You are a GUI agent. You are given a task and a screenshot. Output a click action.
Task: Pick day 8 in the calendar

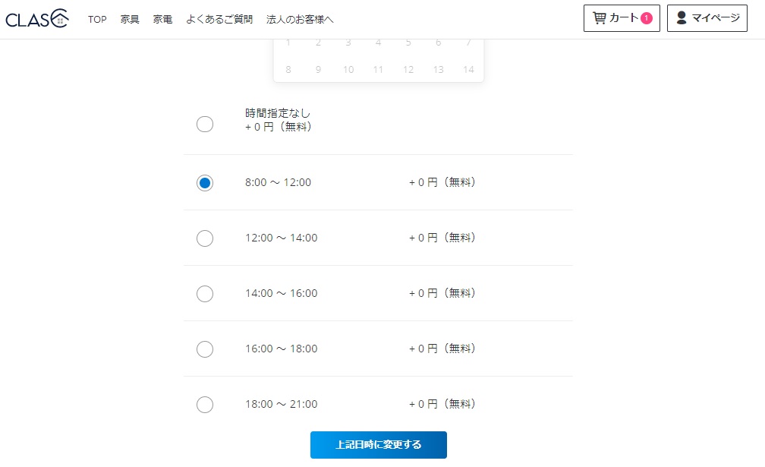(x=288, y=70)
